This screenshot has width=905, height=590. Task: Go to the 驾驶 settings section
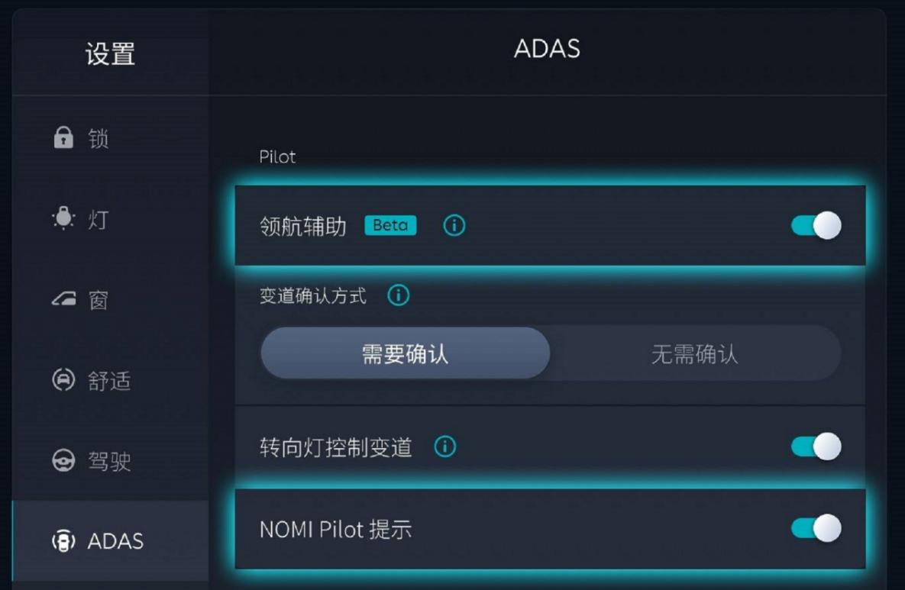[110, 461]
